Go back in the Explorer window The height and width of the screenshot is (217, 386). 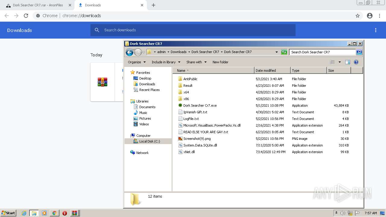(129, 52)
